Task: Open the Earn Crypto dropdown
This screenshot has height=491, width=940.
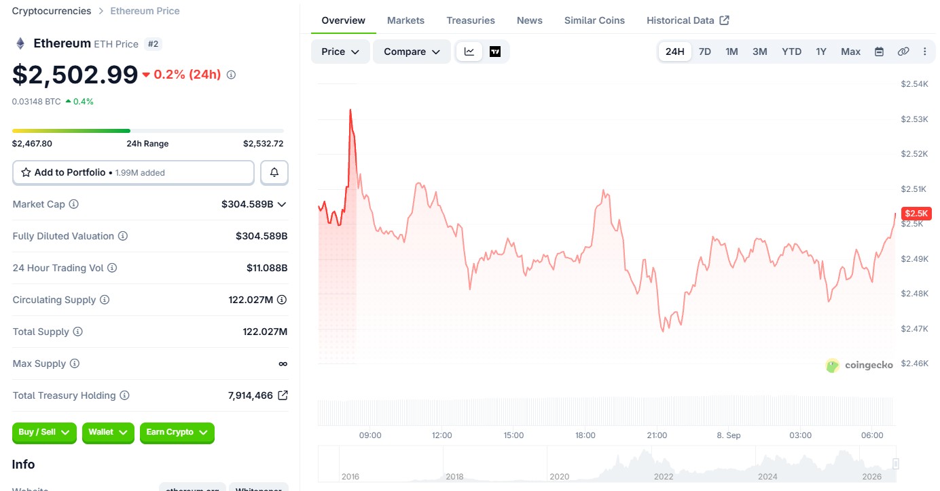Action: [x=177, y=433]
